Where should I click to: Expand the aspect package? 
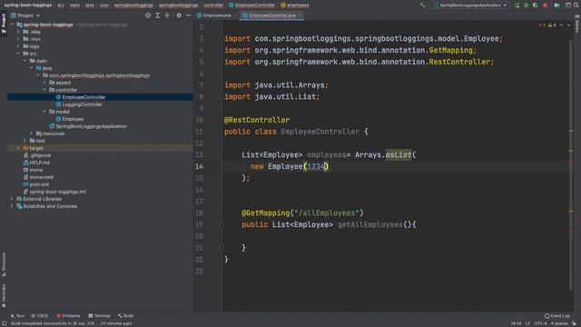click(x=44, y=83)
